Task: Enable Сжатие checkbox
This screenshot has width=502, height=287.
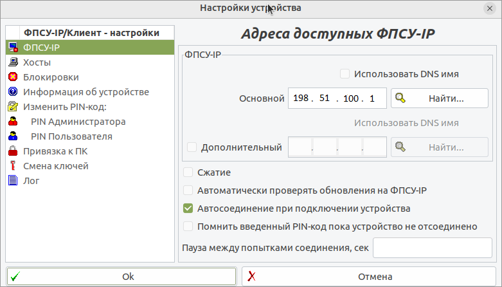Action: coord(188,172)
